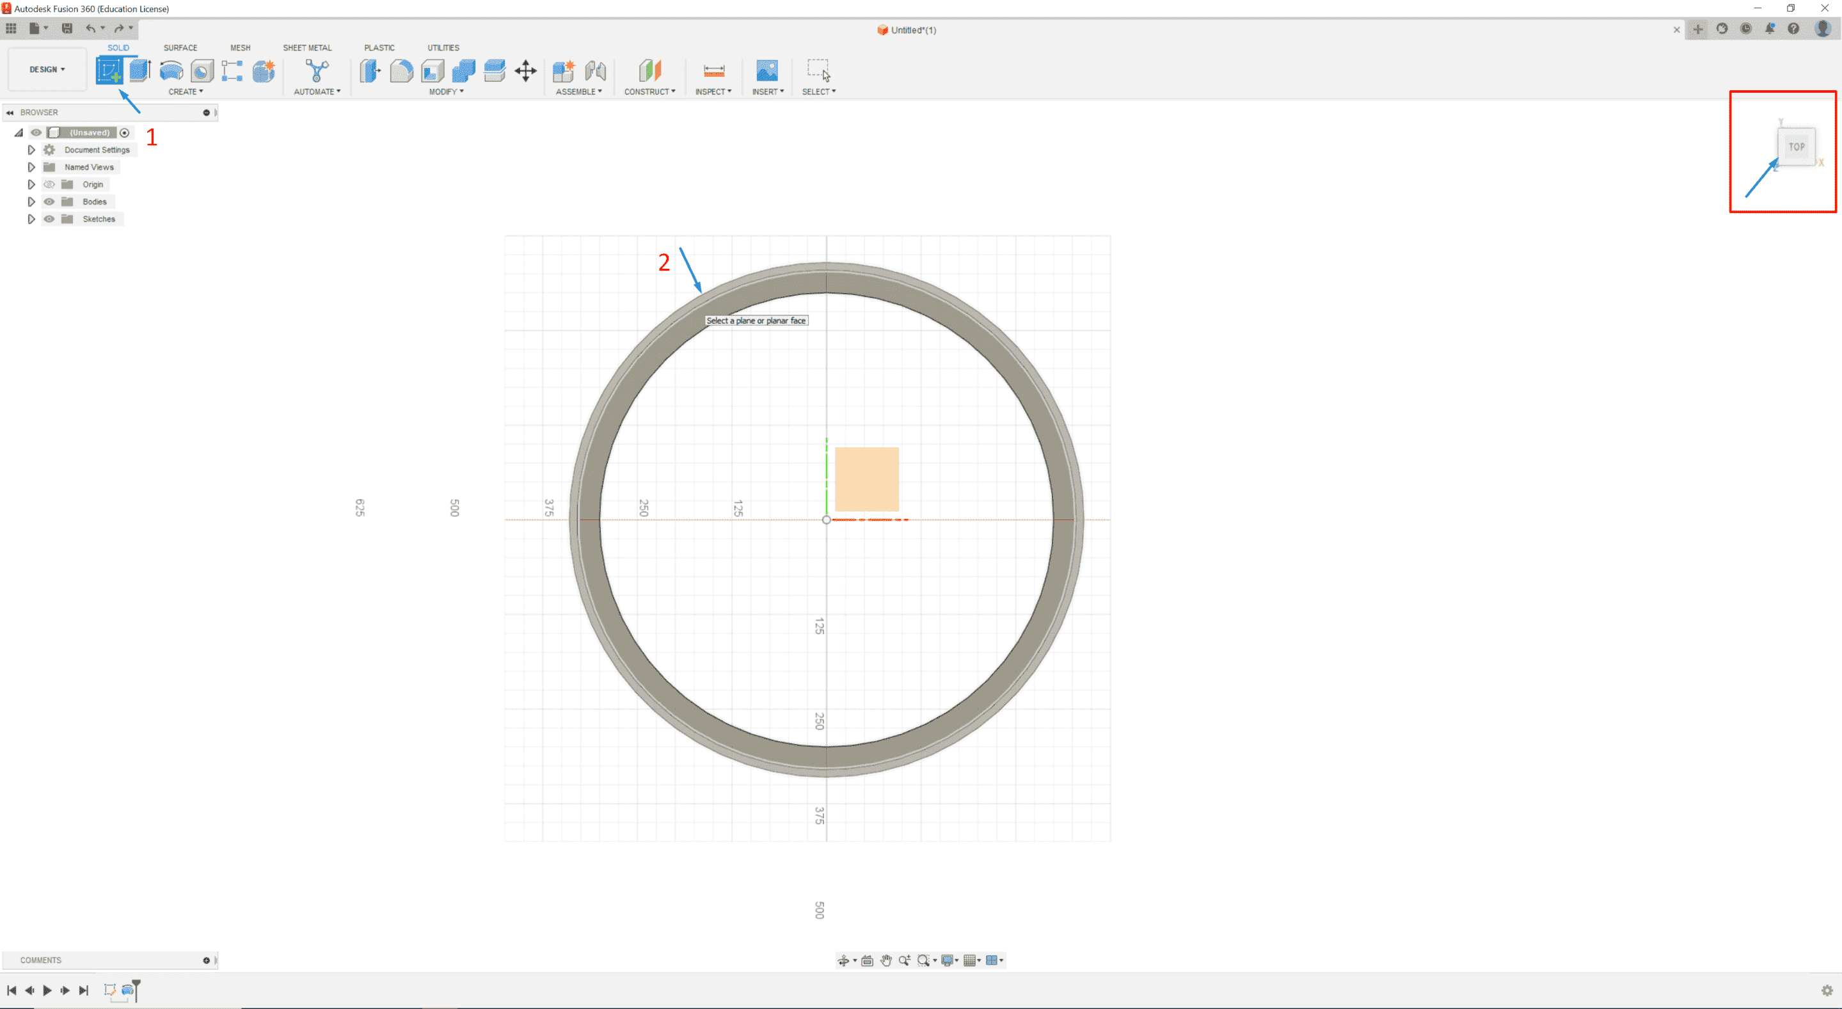Collapse the Unsaved root node

coord(19,132)
